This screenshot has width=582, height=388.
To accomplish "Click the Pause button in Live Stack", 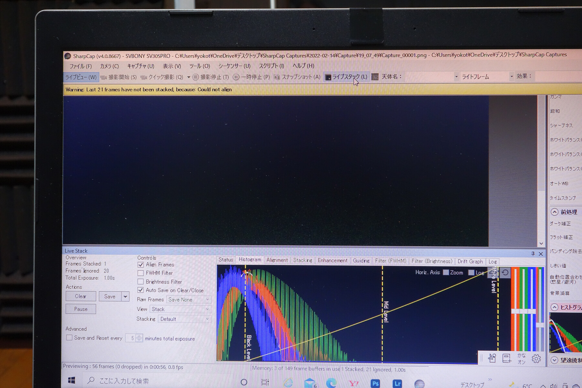I will pos(81,309).
